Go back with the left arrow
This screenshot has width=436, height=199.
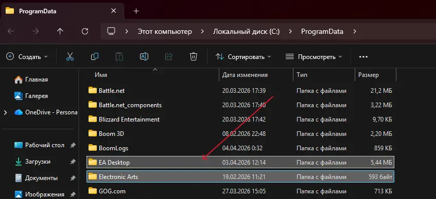pyautogui.click(x=11, y=31)
